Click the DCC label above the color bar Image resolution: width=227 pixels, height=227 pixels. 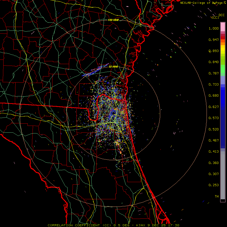221,15
